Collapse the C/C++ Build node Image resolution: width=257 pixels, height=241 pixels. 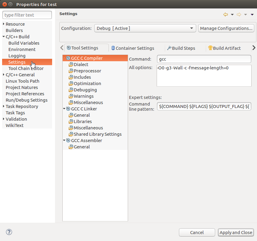point(4,36)
